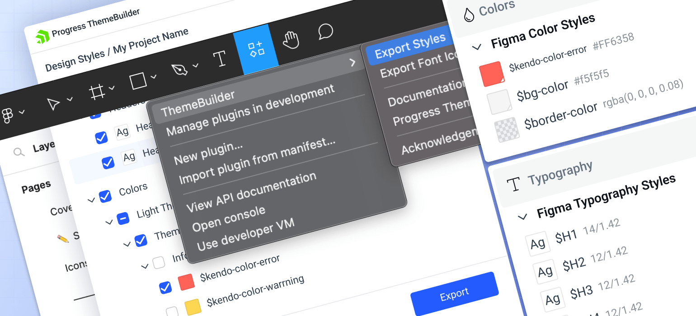Click the Ag icon beside $H1
The image size is (696, 316).
coord(538,244)
